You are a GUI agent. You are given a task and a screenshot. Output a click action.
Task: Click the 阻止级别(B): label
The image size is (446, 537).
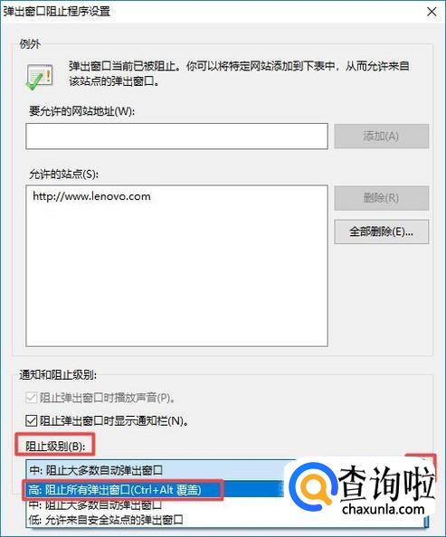[55, 447]
